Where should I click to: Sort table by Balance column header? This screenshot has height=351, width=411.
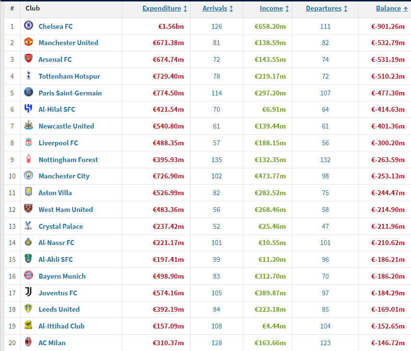click(x=392, y=8)
